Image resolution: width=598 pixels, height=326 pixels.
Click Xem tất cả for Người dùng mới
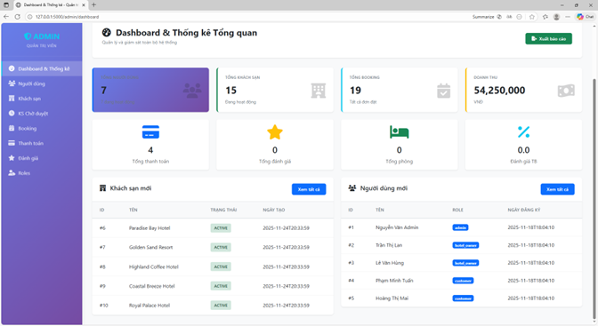tap(557, 189)
